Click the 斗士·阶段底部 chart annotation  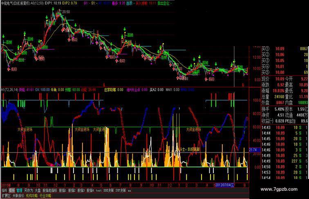coord(190,149)
